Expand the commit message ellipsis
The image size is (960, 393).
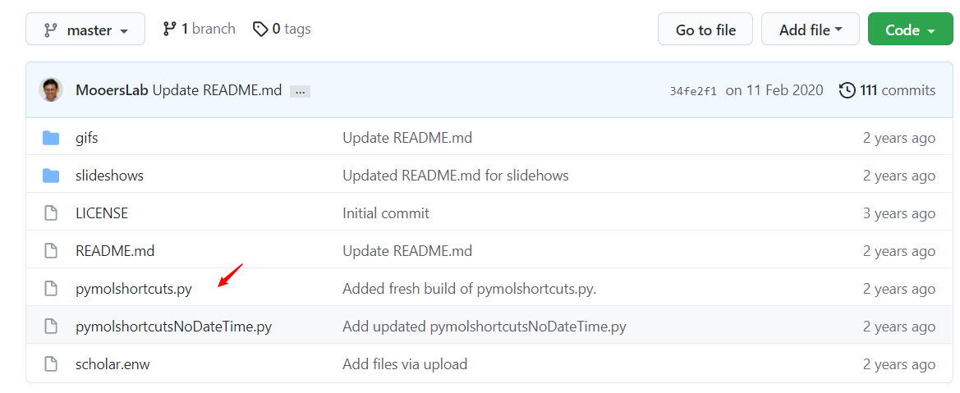pos(300,91)
